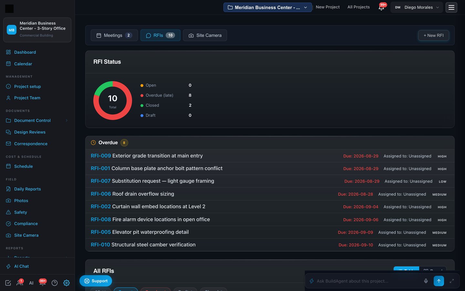Click the Photos camera icon in sidebar
Viewport: 465px width, 291px height.
[8, 200]
